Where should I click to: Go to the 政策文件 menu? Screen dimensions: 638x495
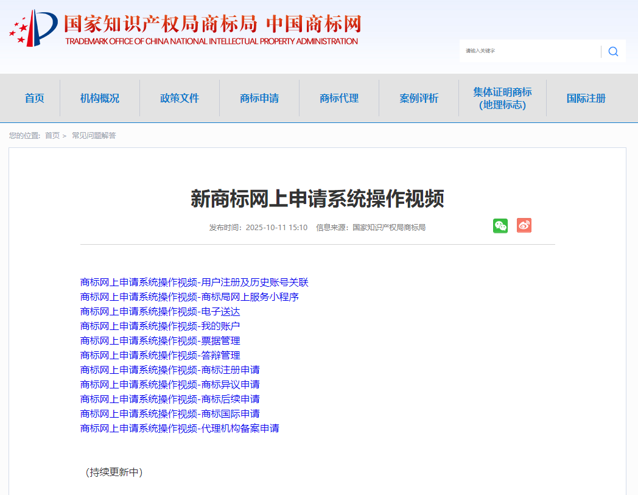(x=180, y=98)
